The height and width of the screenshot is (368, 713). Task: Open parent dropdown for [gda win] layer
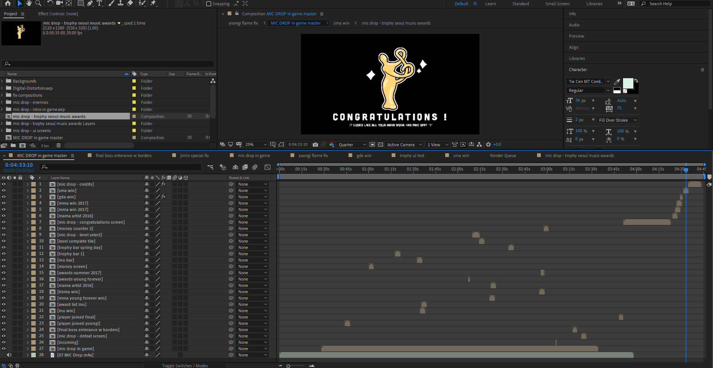(253, 197)
